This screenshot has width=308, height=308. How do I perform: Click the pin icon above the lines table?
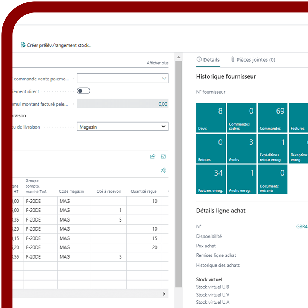(163, 170)
